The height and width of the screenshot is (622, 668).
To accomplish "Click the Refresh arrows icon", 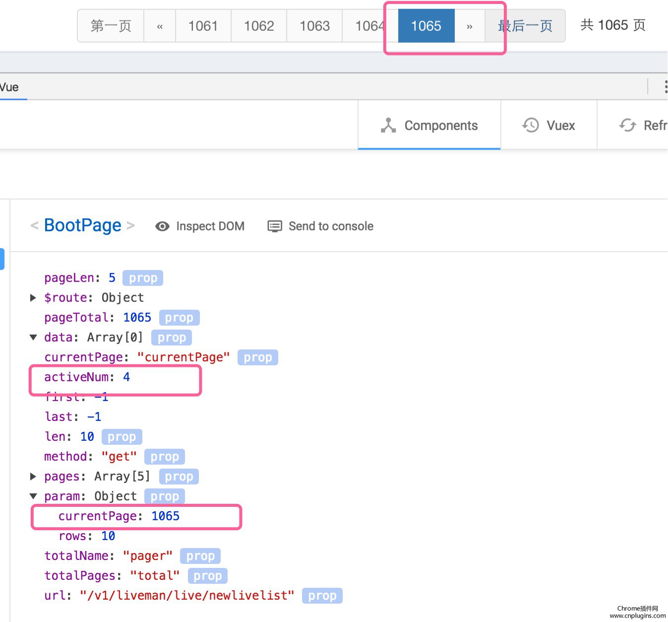I will [x=627, y=125].
